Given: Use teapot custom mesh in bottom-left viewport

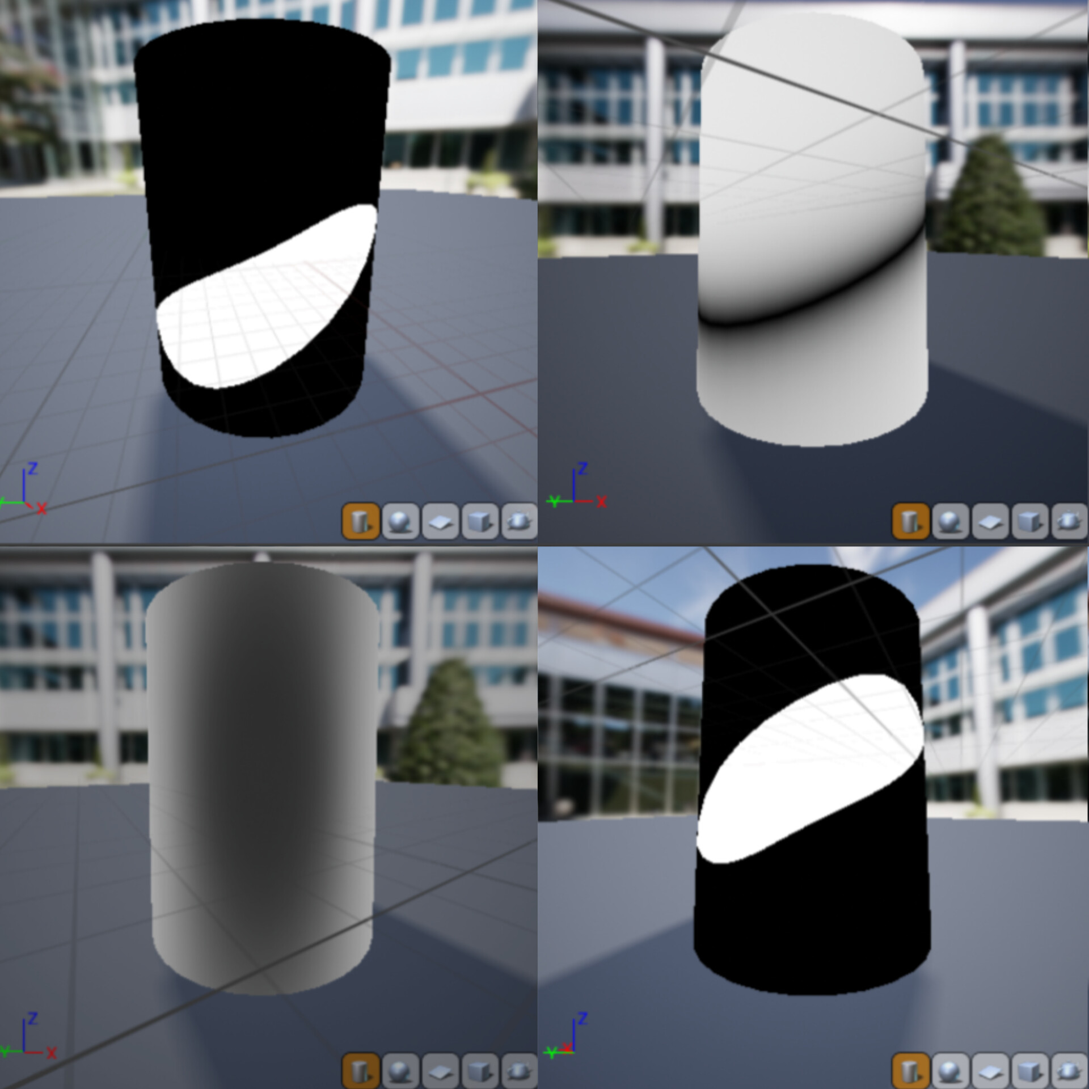Looking at the screenshot, I should (x=519, y=1071).
